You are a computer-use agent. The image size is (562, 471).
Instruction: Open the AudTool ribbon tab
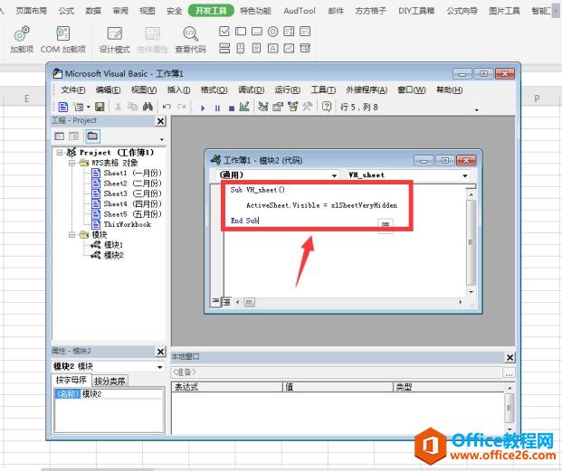pos(300,11)
